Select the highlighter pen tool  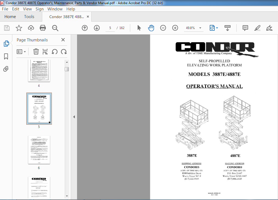pyautogui.click(x=257, y=28)
